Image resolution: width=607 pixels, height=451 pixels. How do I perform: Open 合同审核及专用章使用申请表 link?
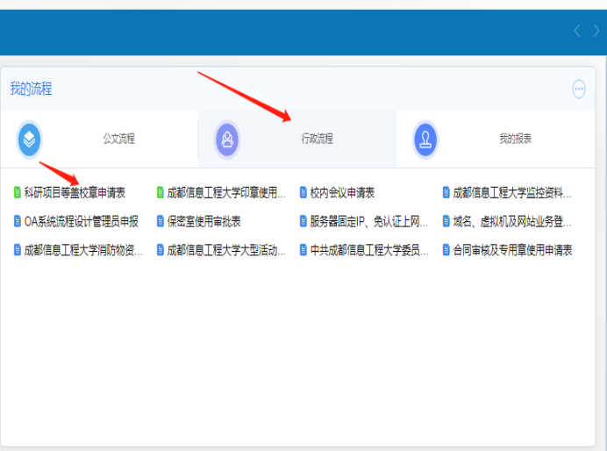click(512, 250)
